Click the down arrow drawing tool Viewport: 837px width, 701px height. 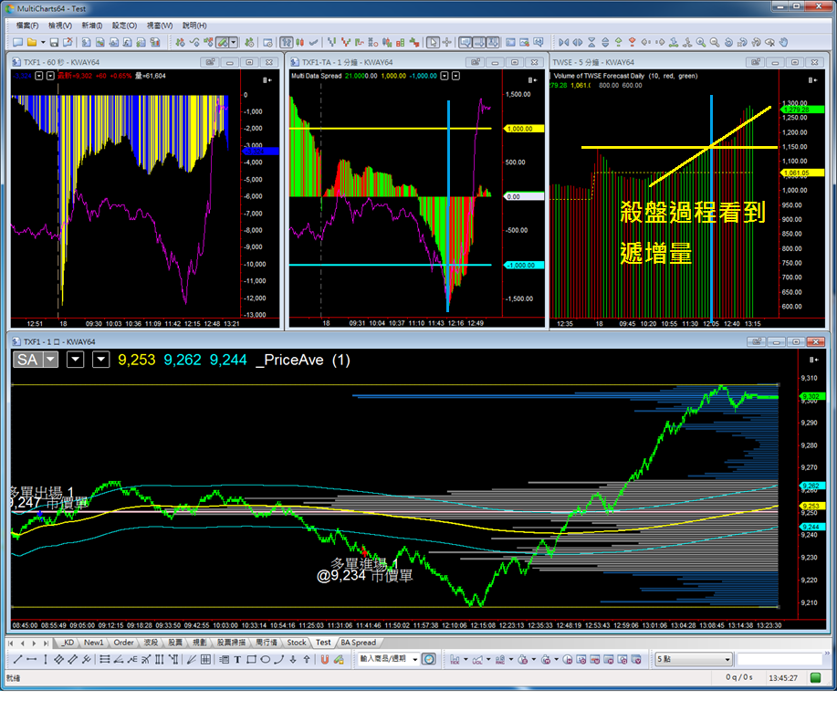tap(293, 659)
